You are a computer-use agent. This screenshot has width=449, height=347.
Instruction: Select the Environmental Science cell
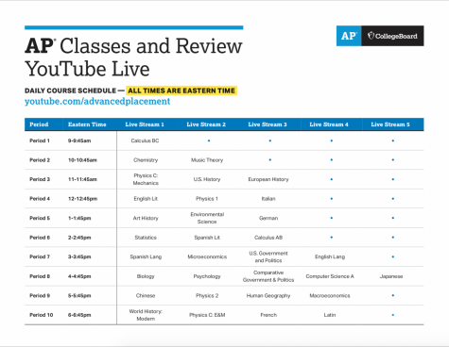point(207,218)
